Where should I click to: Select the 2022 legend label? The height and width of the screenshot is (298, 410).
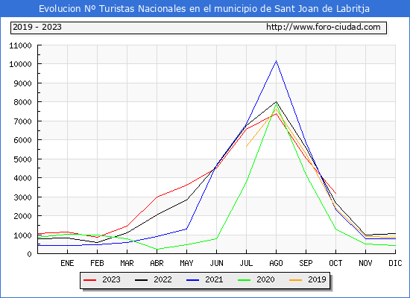163,279
